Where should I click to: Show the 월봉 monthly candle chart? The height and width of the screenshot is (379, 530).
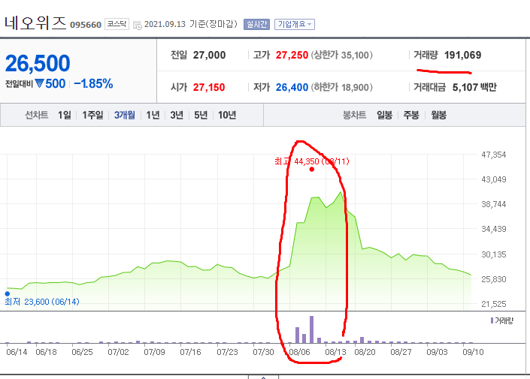click(438, 115)
